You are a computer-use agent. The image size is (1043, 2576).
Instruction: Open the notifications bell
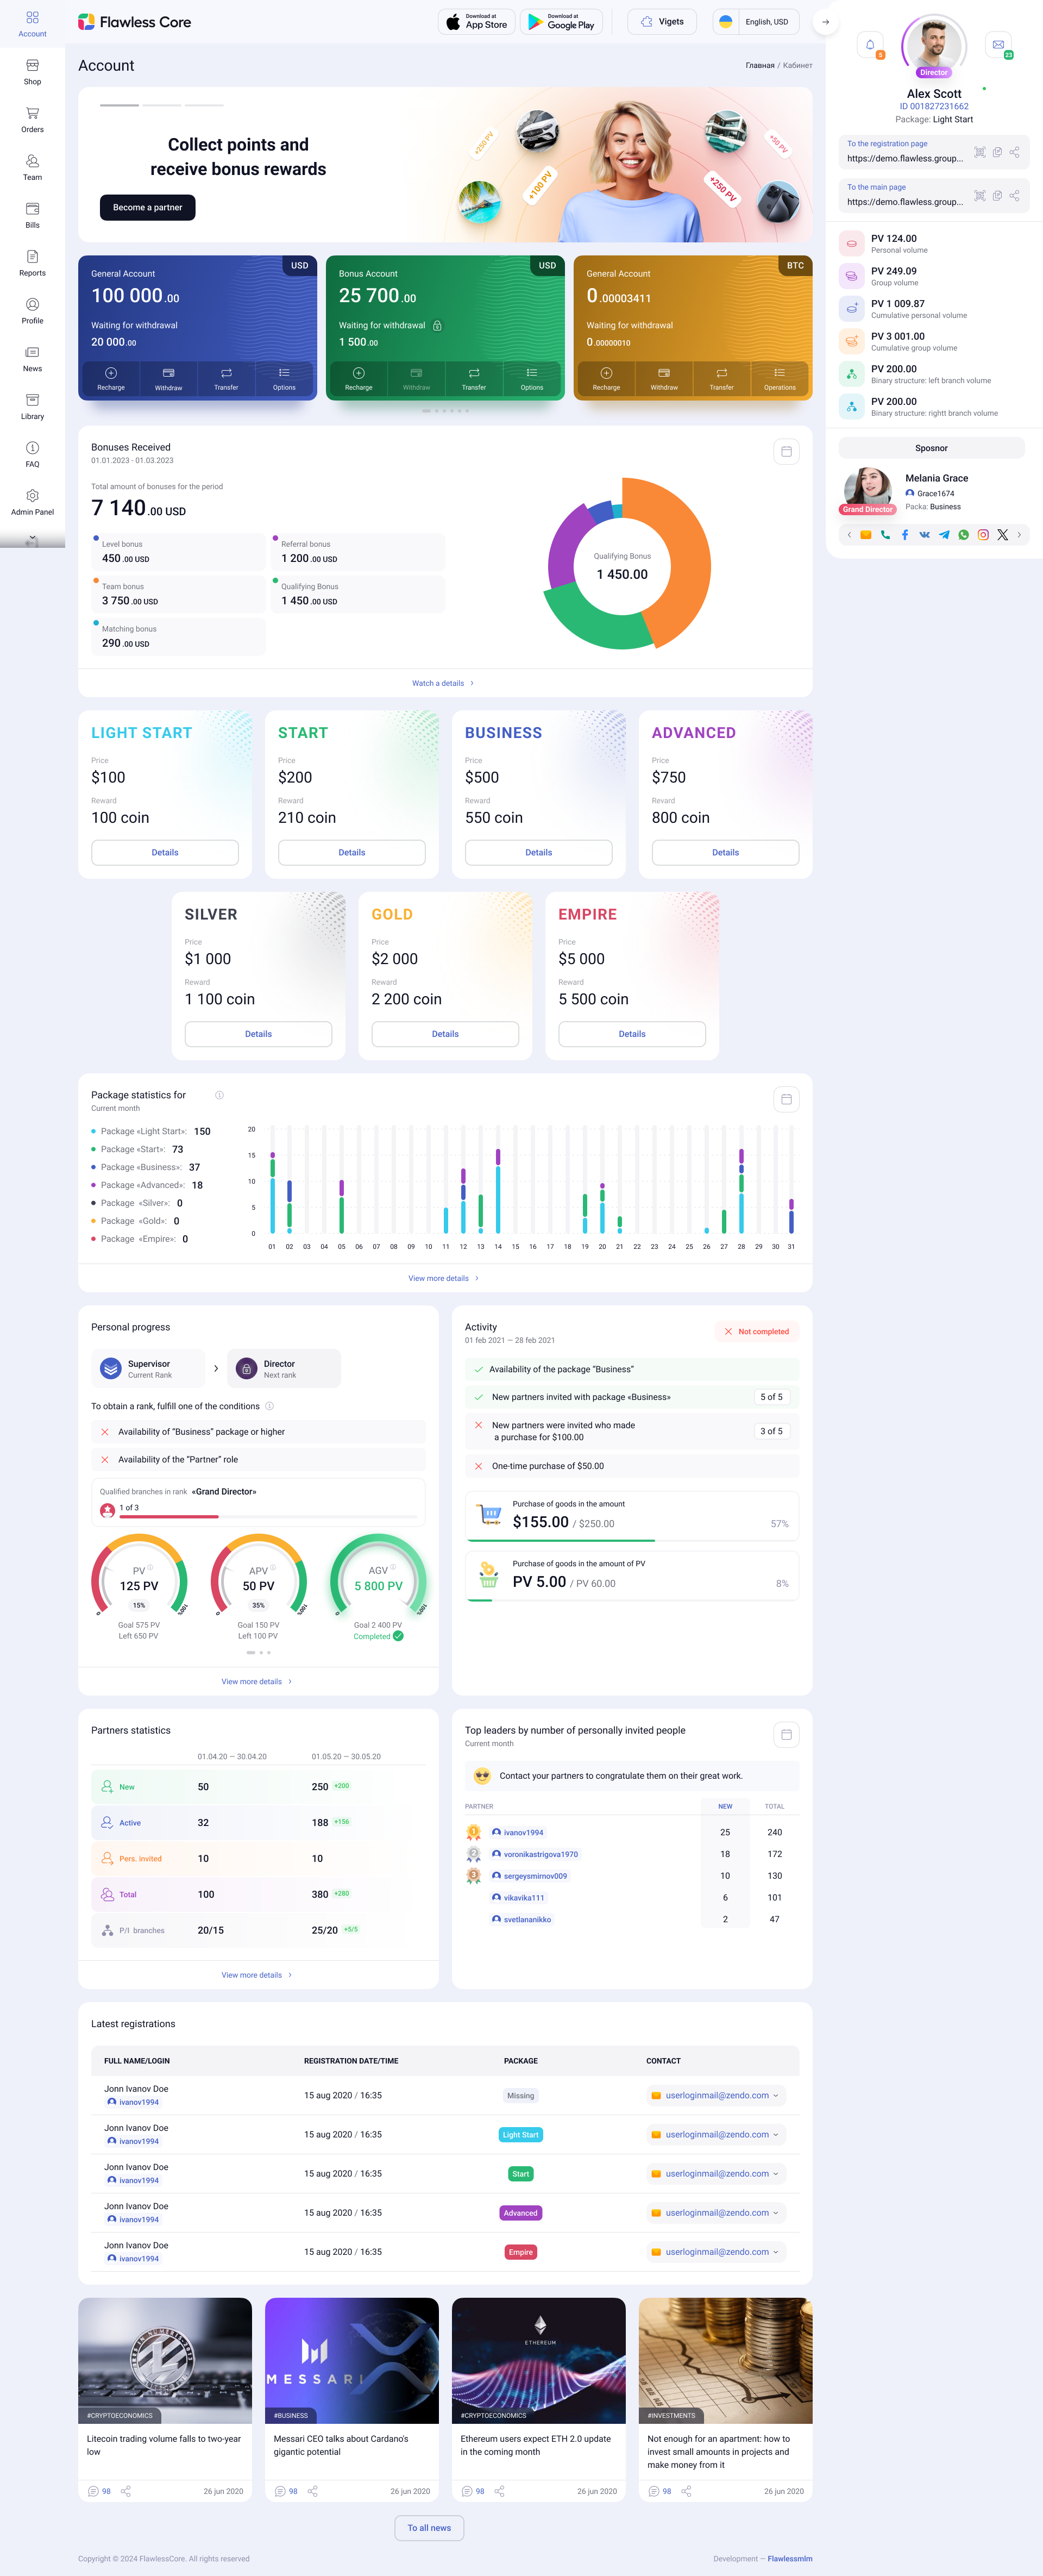869,44
